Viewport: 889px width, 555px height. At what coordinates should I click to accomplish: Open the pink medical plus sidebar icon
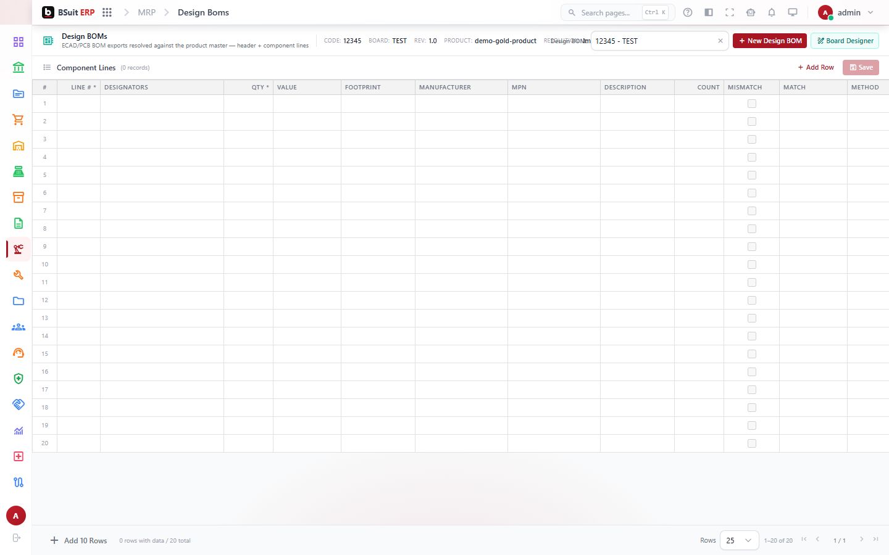(x=18, y=456)
